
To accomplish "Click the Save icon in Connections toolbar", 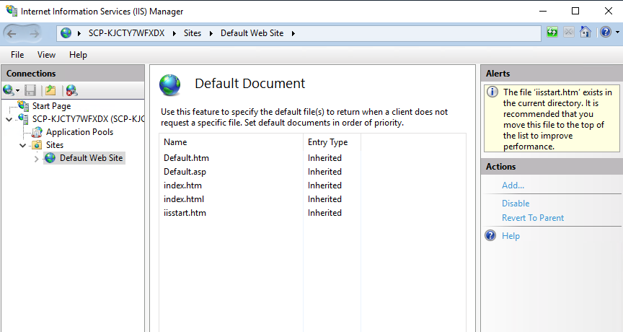I will [x=30, y=91].
